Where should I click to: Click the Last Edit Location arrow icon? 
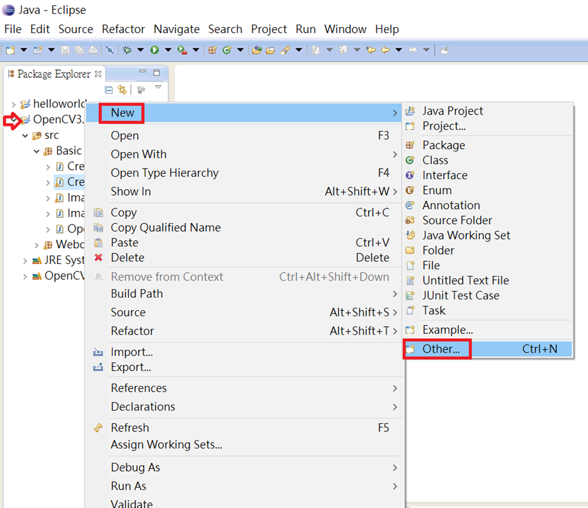pyautogui.click(x=371, y=50)
